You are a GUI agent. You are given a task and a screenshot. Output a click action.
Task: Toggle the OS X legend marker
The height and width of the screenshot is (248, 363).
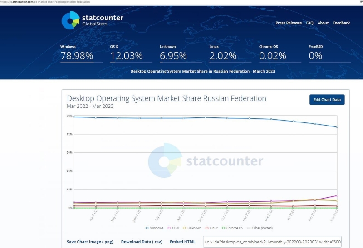click(173, 228)
